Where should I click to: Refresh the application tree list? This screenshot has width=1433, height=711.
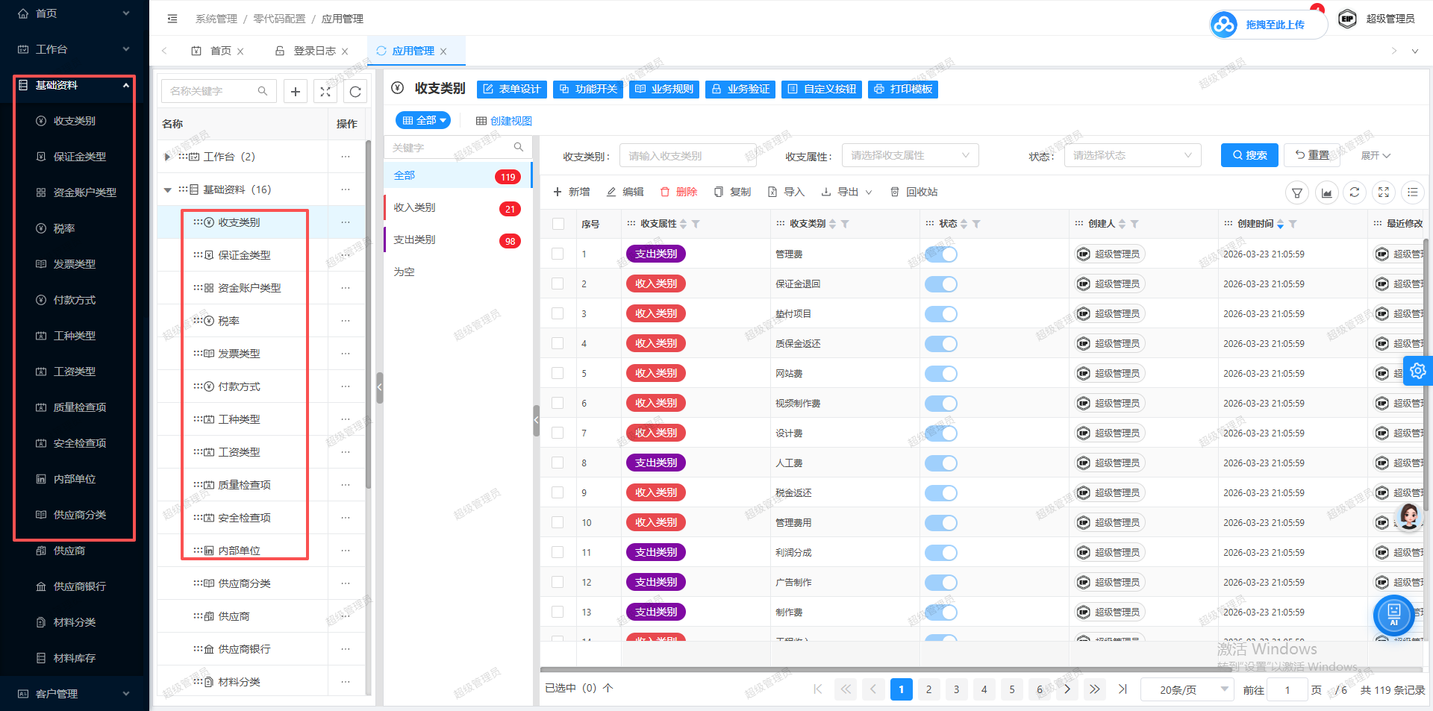(355, 91)
